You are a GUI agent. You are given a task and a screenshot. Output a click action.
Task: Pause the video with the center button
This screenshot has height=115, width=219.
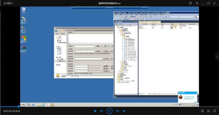(x=109, y=111)
